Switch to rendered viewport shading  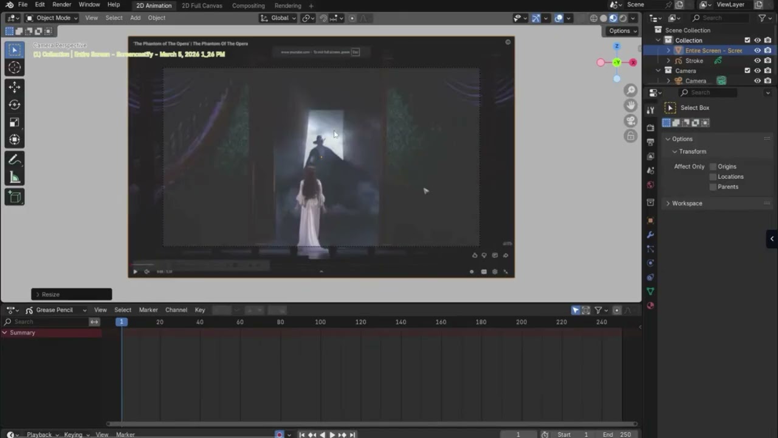pyautogui.click(x=623, y=18)
